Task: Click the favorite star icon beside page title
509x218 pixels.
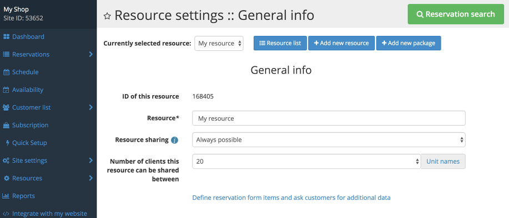Action: click(x=107, y=16)
